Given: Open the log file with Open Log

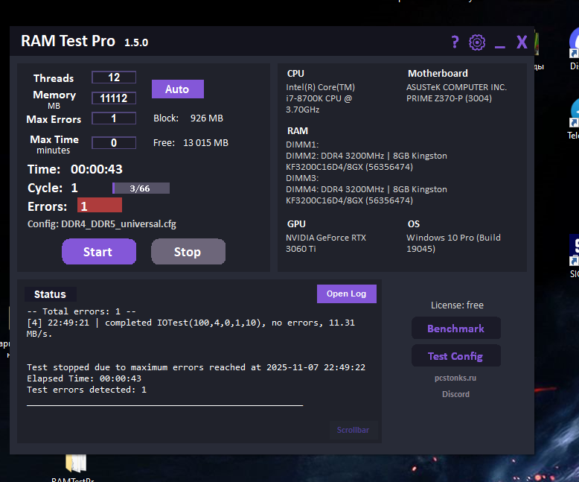Looking at the screenshot, I should (x=346, y=294).
